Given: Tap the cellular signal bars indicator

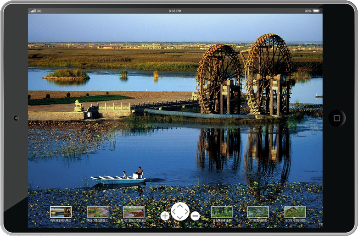Looking at the screenshot, I should 32,11.
